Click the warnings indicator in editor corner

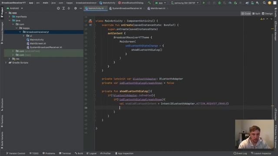click(262, 19)
